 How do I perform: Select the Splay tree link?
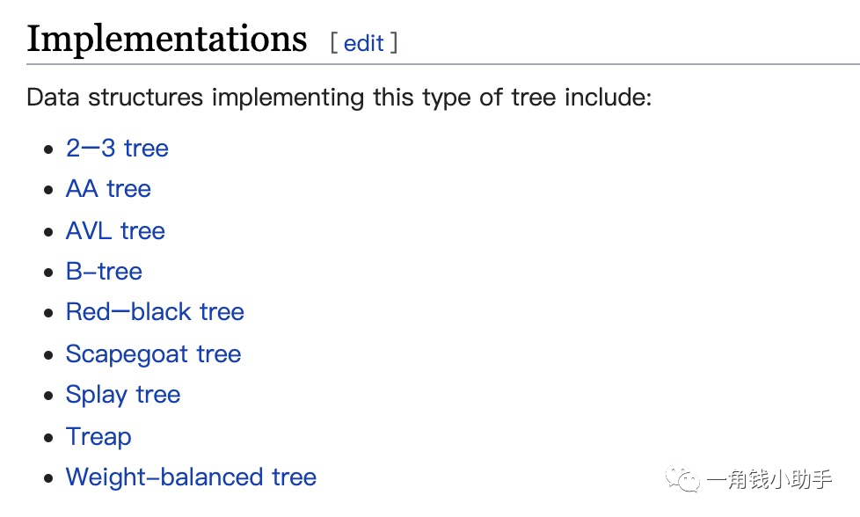[x=123, y=395]
